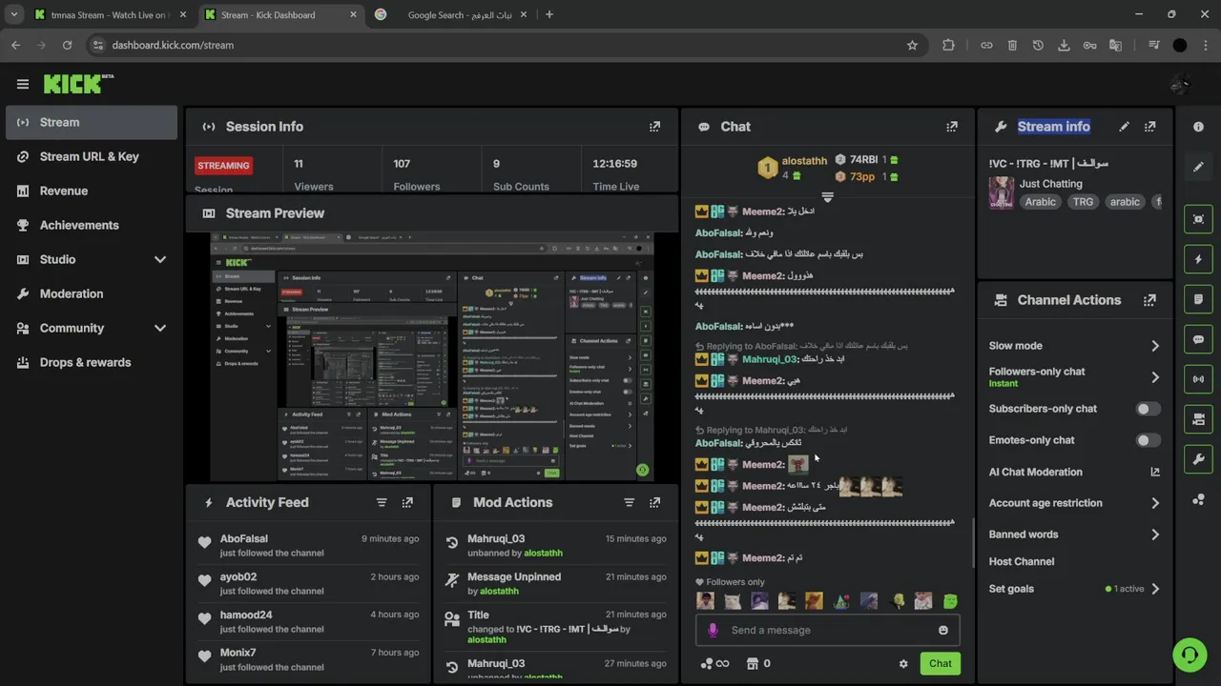Reload the browser page

67,45
